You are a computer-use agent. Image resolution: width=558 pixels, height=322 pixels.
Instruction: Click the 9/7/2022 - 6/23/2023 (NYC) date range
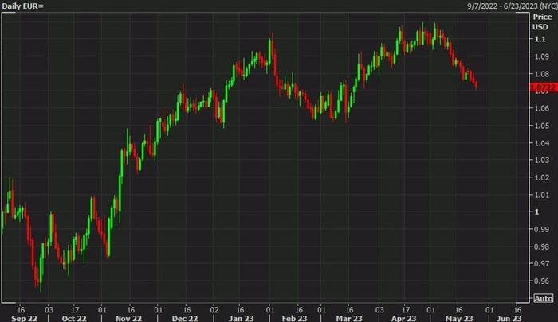513,6
